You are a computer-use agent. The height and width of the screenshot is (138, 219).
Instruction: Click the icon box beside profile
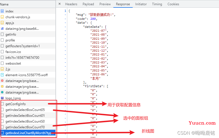pyautogui.click(x=2, y=40)
